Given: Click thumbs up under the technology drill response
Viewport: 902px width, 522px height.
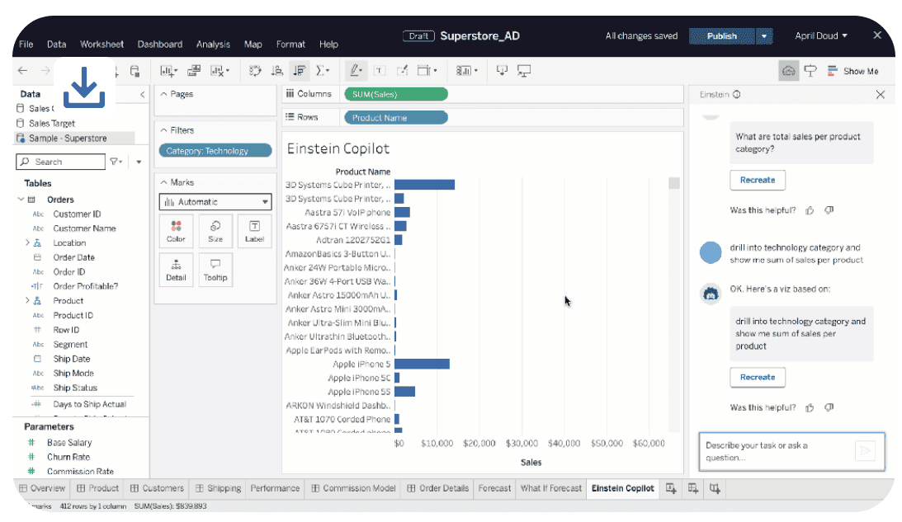Looking at the screenshot, I should pos(810,407).
